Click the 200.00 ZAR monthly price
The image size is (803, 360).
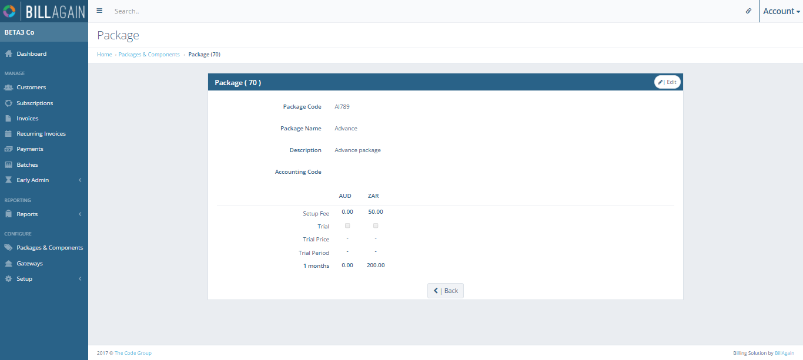point(376,265)
